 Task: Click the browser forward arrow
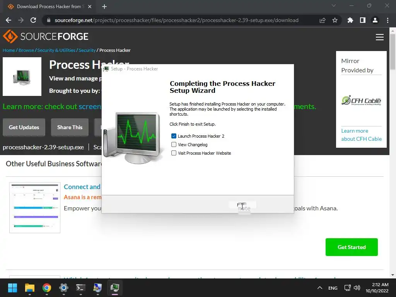[21, 20]
